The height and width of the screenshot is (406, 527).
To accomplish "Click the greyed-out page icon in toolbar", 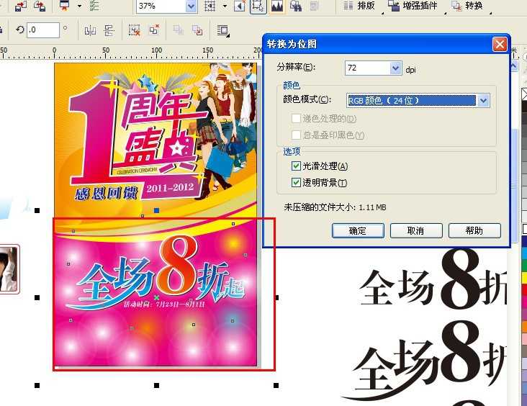I will pyautogui.click(x=314, y=6).
